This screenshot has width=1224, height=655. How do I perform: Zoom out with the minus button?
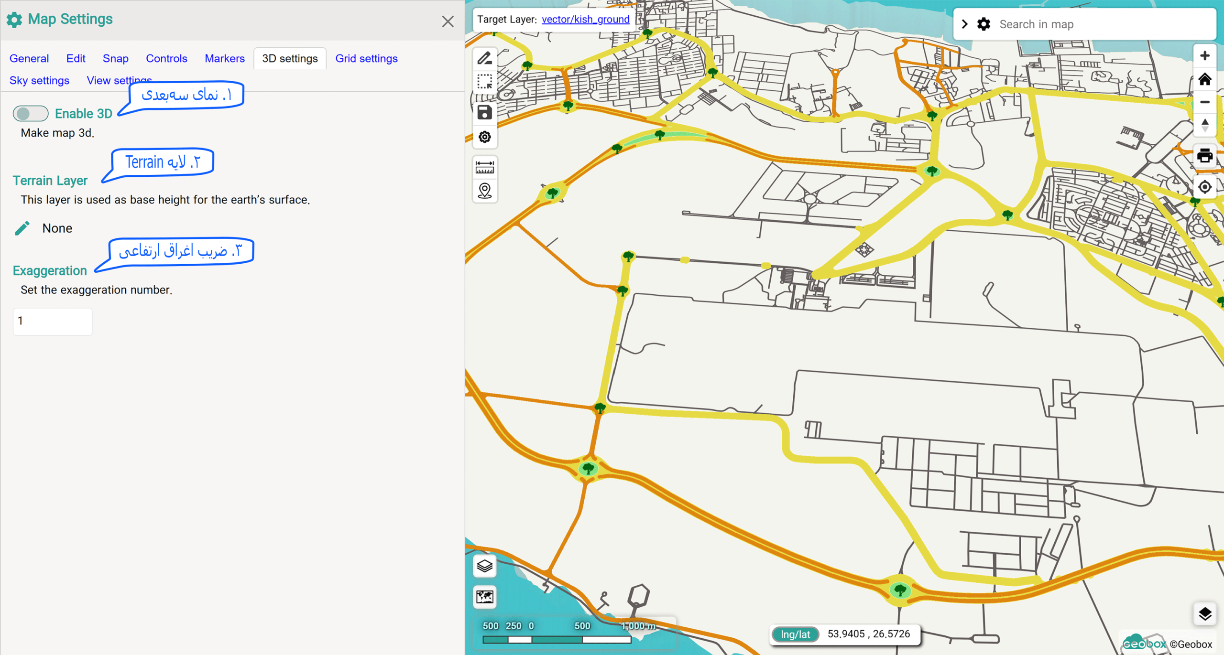(1204, 102)
